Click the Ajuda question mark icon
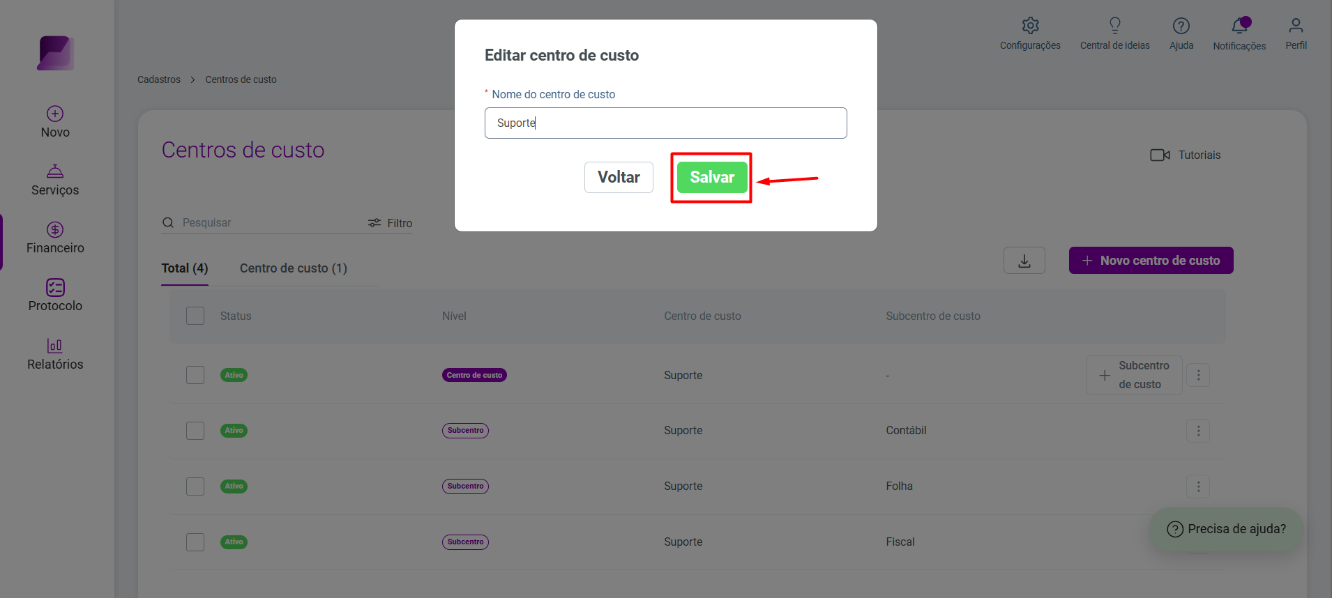 click(x=1181, y=26)
